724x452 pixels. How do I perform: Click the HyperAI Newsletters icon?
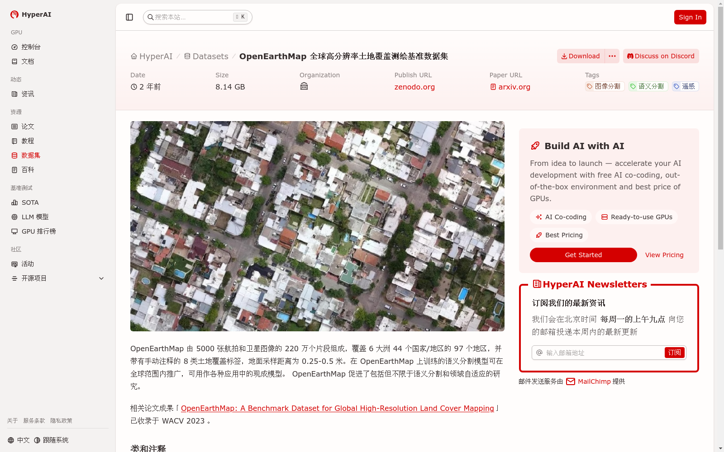[537, 284]
